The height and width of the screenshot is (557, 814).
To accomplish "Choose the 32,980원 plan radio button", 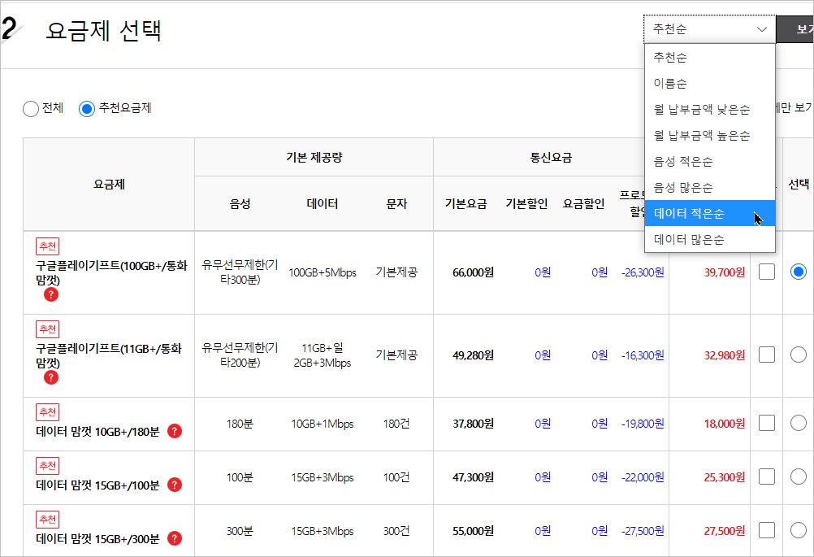I will pos(798,354).
